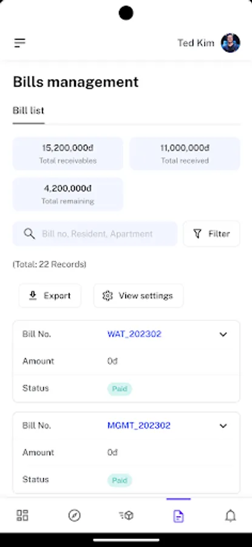Open View settings
Screen dimensions: 252x547
point(138,296)
